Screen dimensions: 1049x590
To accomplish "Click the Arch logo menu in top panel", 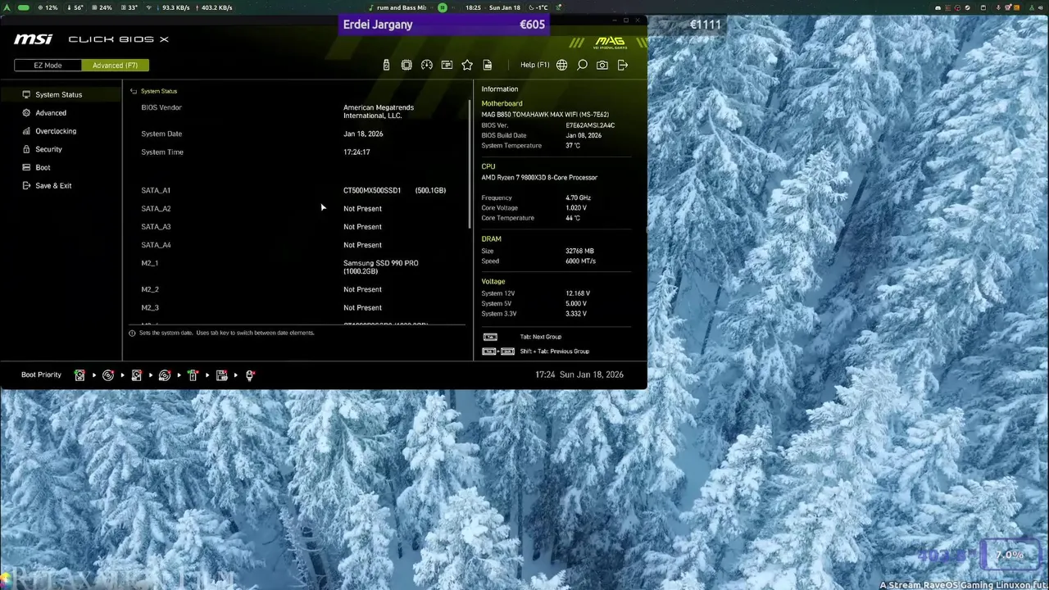I will pyautogui.click(x=6, y=7).
